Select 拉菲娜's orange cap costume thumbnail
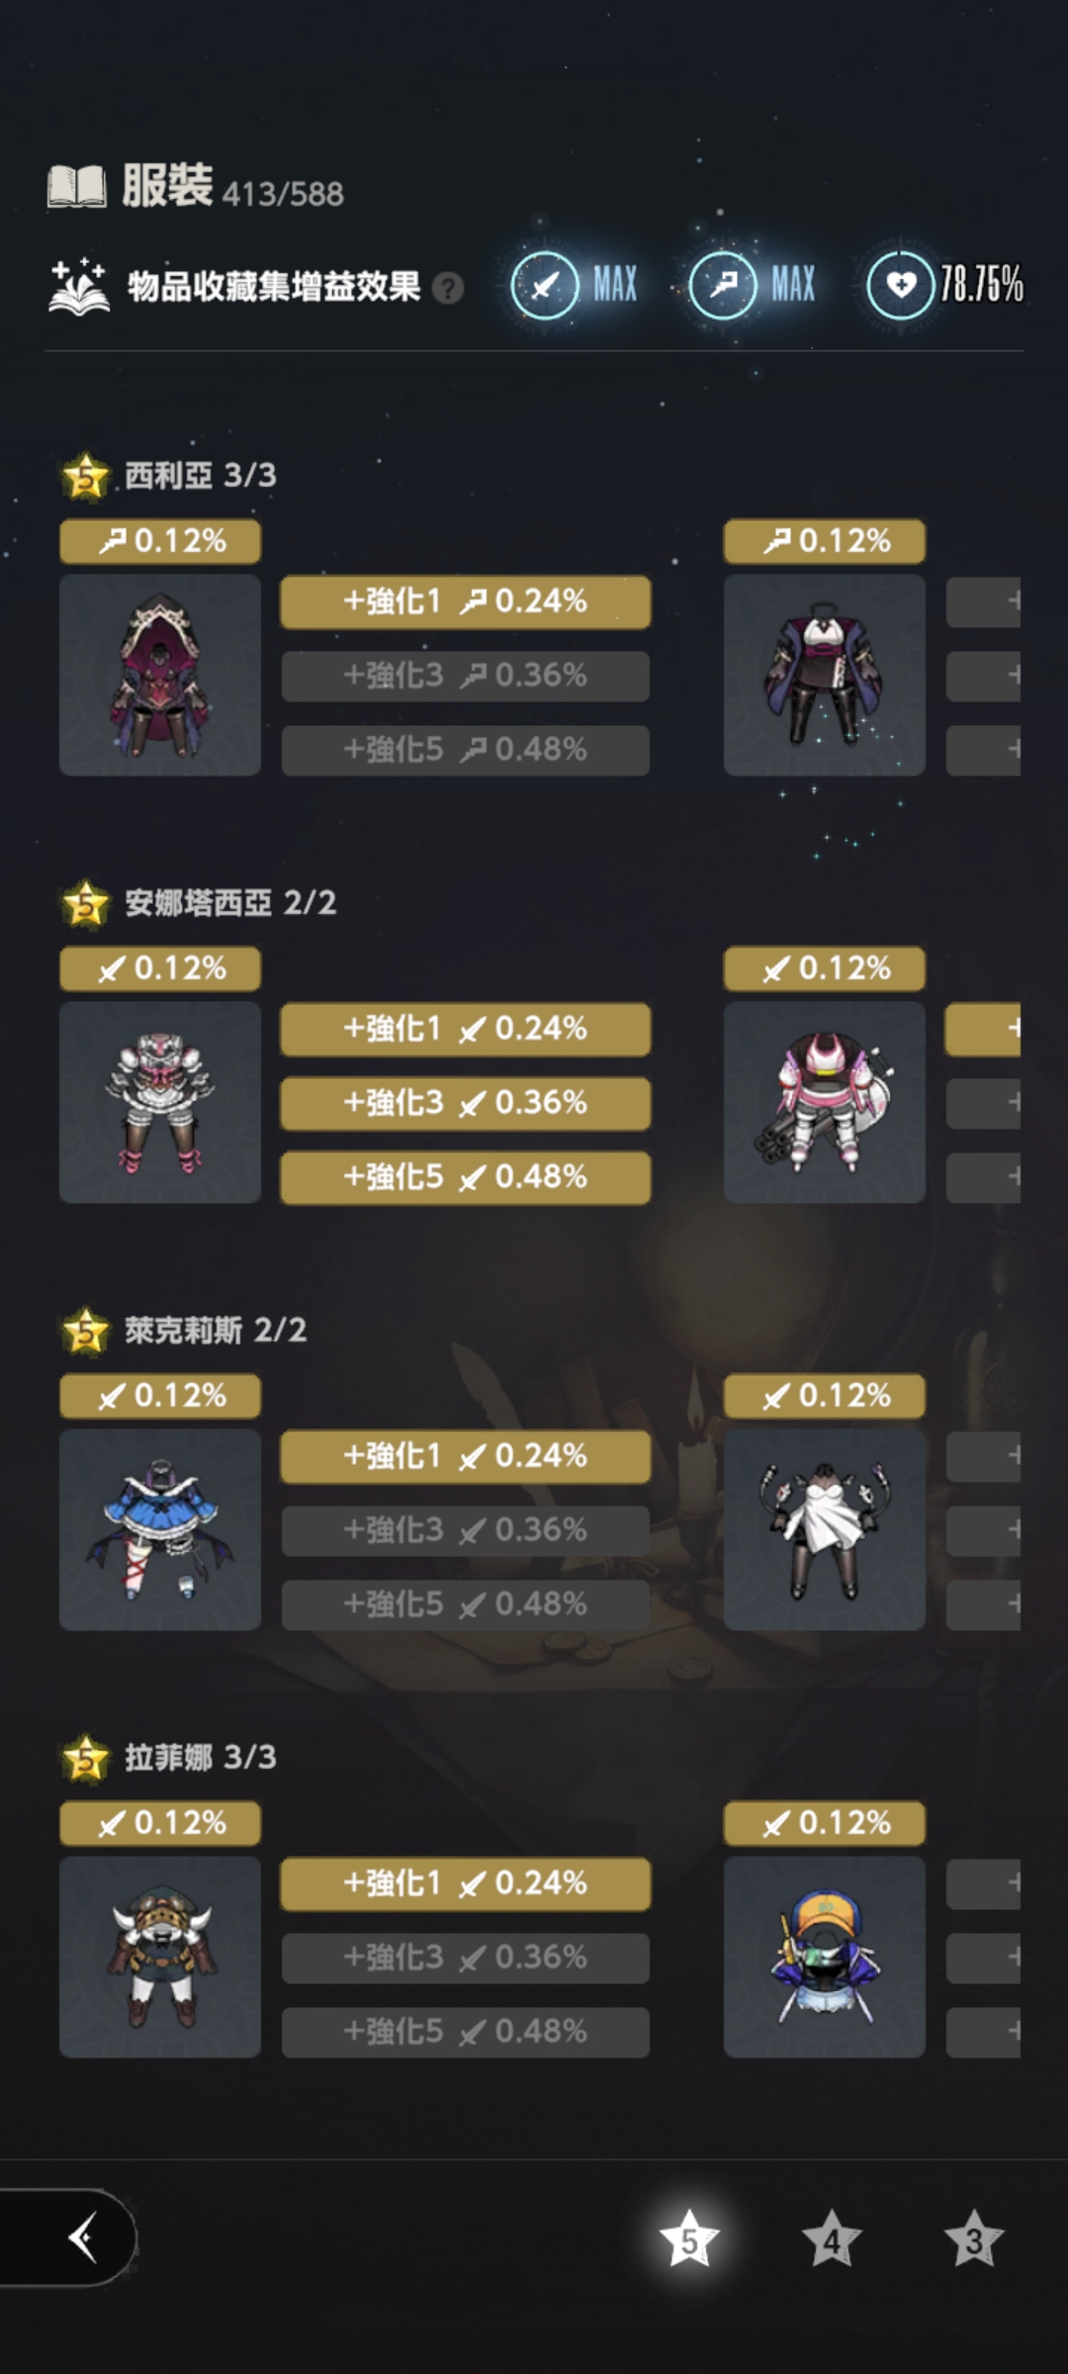 pyautogui.click(x=825, y=1957)
